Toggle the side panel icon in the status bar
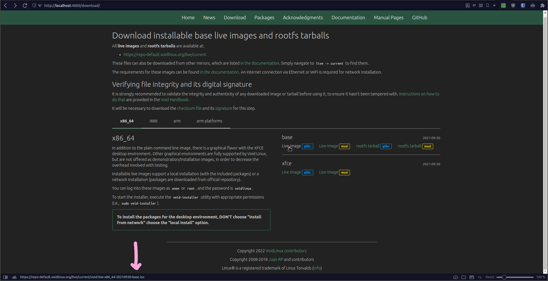Viewport: 548px width, 281px height. [x=5, y=277]
